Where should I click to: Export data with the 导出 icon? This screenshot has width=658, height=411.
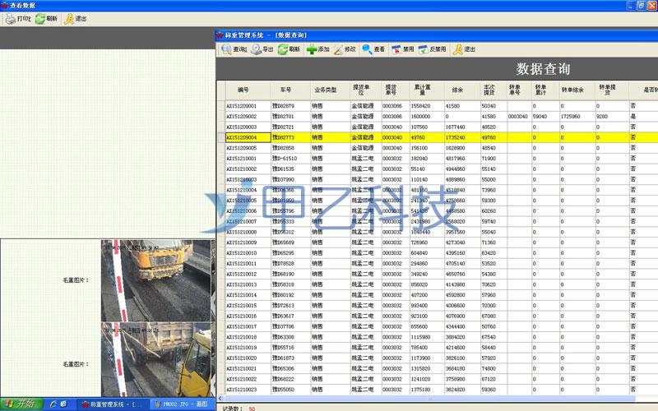pos(262,49)
